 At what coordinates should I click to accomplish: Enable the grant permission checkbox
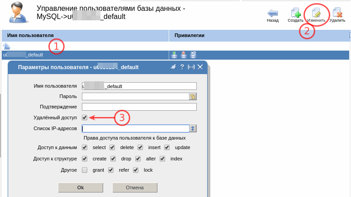[x=85, y=170]
